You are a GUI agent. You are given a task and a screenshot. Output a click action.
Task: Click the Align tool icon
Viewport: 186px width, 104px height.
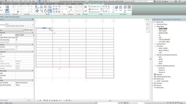(37, 7)
